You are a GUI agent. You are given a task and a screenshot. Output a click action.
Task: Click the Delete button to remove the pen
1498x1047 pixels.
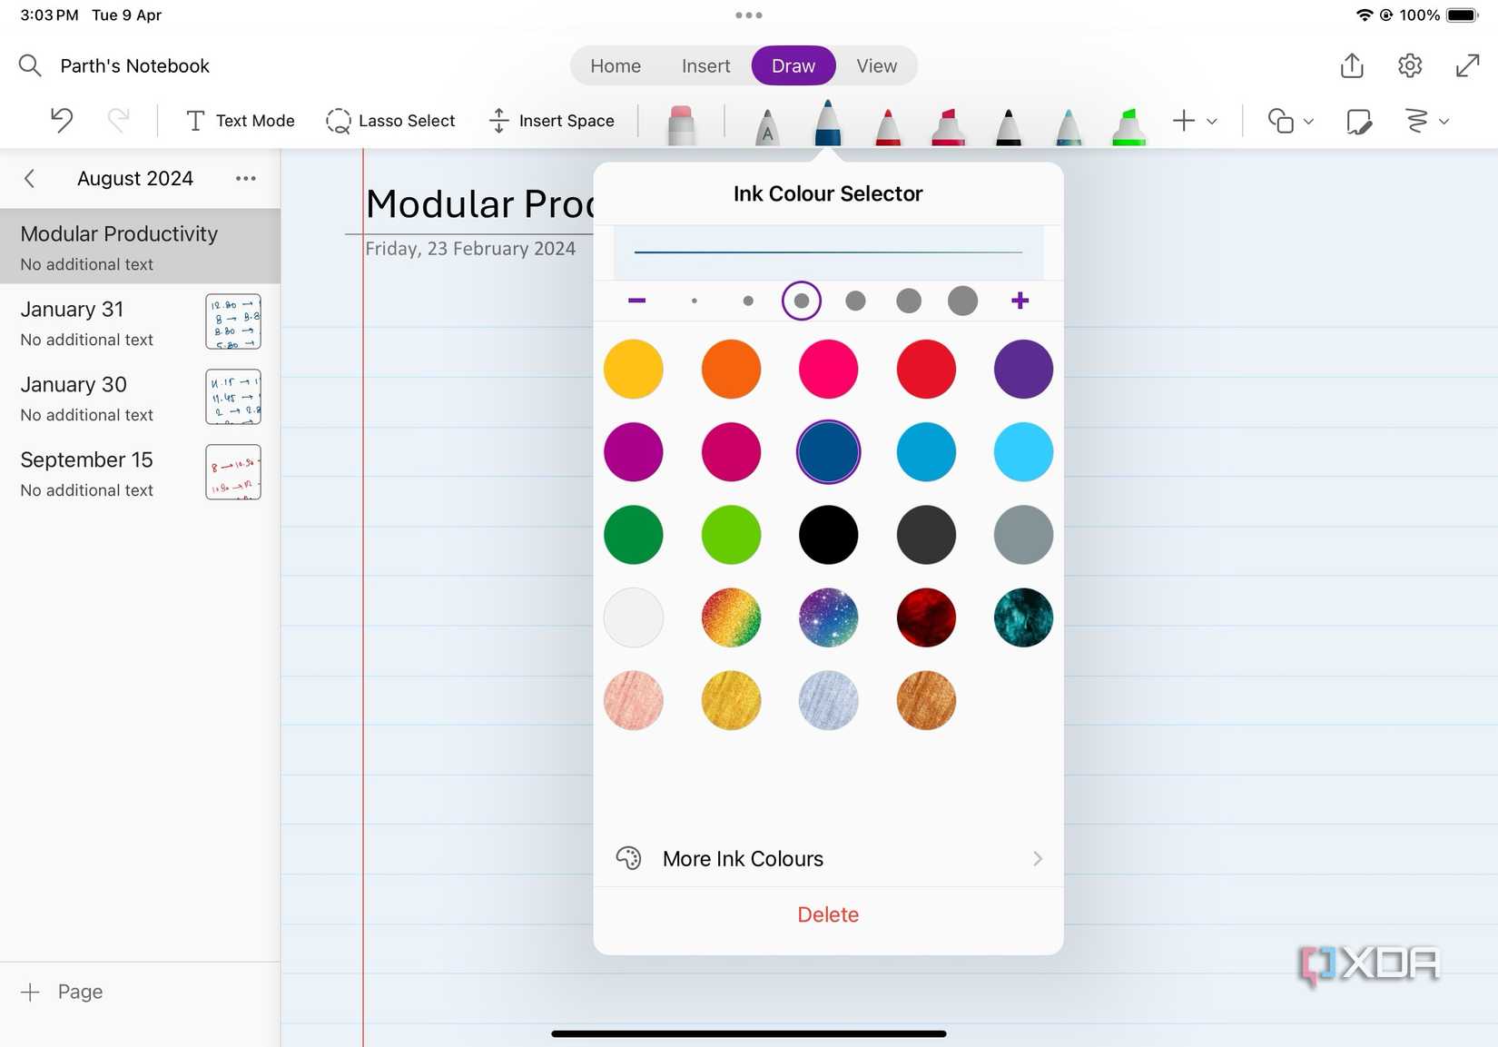(827, 914)
